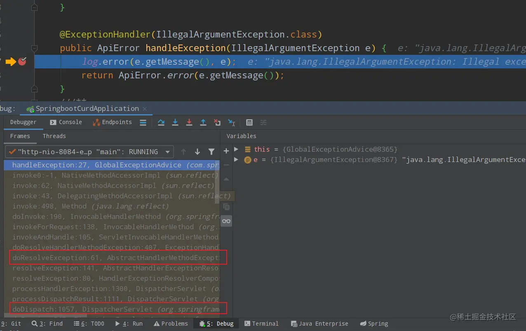Click the remove watch minus icon
This screenshot has height=331, width=526.
click(x=226, y=165)
